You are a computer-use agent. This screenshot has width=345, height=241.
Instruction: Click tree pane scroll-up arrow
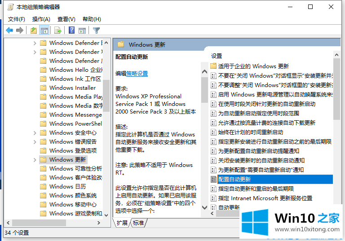[106, 43]
